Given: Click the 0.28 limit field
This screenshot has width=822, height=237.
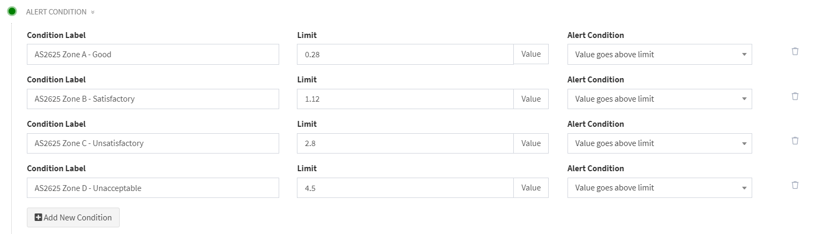Looking at the screenshot, I should (x=405, y=54).
